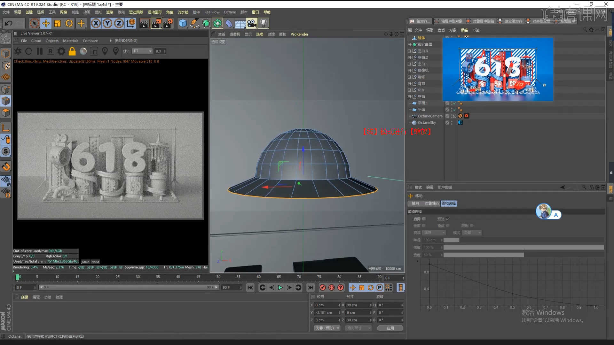Screen dimensions: 614x345
Task: Expand the 细分曲面 object hierarchy
Action: [x=410, y=44]
